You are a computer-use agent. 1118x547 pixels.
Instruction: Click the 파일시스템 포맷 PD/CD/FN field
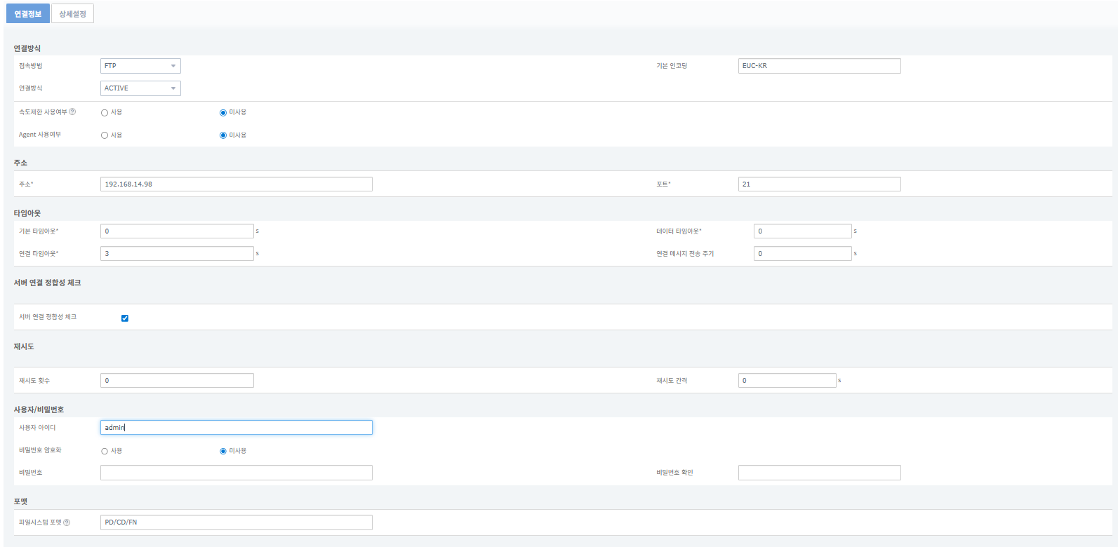click(x=236, y=522)
